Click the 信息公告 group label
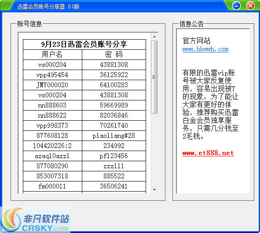This screenshot has height=233, width=260. 191,24
